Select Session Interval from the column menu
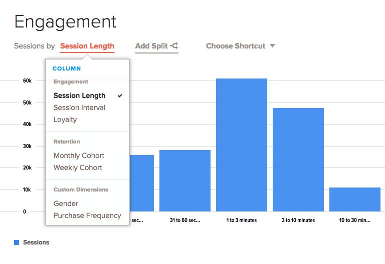Viewport: 385px width, 264px height. pyautogui.click(x=79, y=107)
